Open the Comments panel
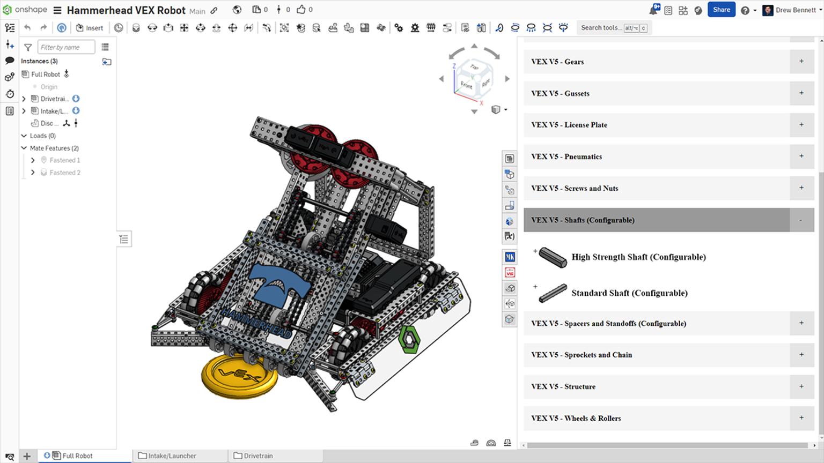The image size is (824, 463). (x=9, y=61)
